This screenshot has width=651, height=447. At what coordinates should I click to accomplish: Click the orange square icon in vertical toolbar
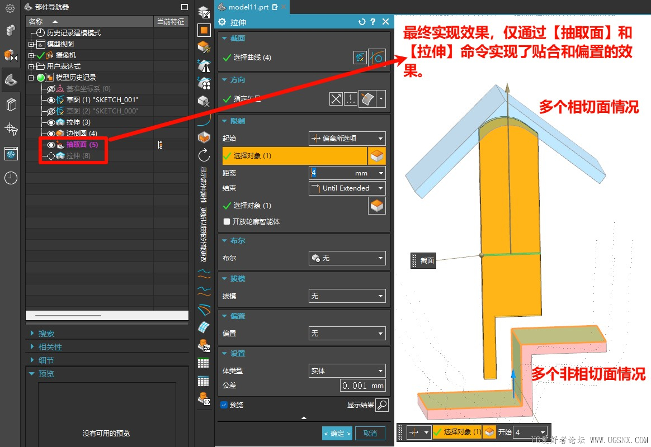(204, 30)
